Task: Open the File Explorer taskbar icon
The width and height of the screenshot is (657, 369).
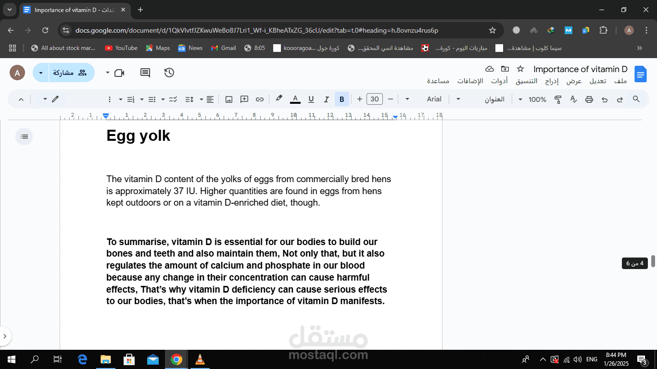Action: 106,359
